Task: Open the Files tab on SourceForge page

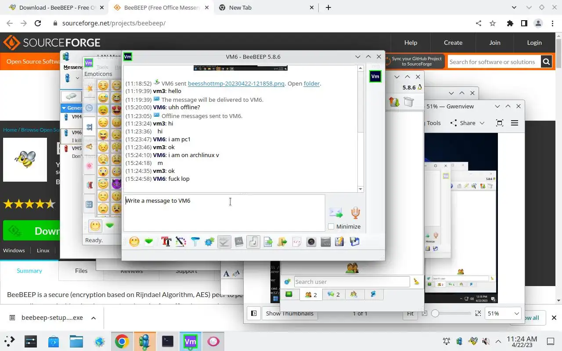Action: pyautogui.click(x=81, y=271)
